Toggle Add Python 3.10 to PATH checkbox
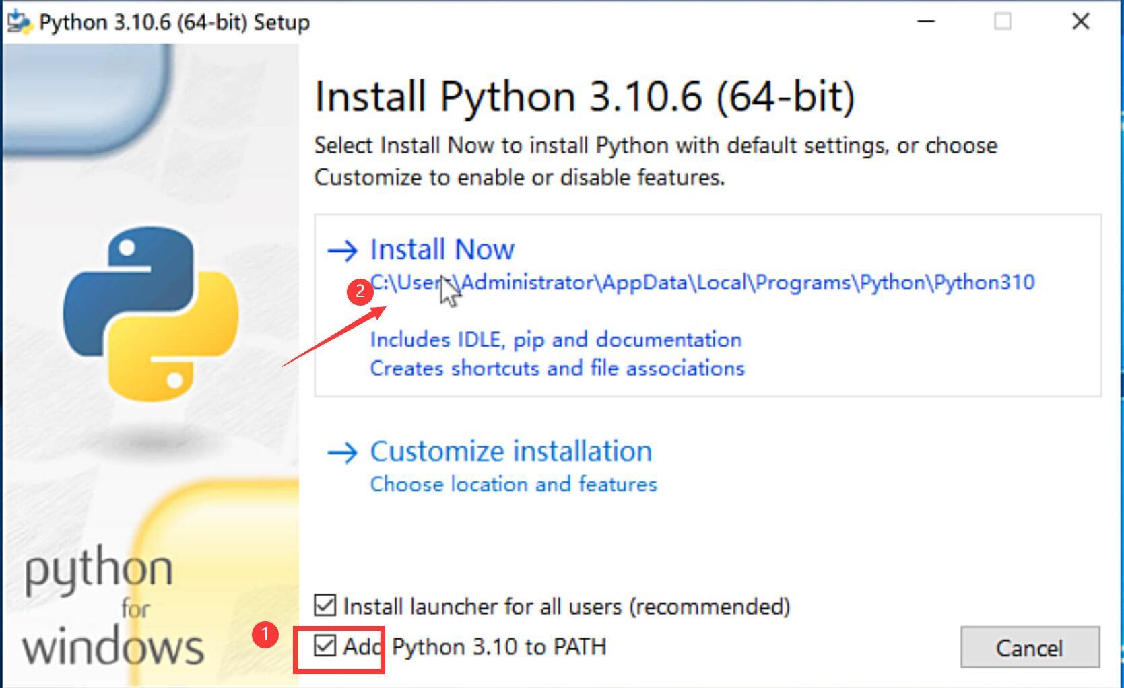The height and width of the screenshot is (688, 1124). click(325, 646)
